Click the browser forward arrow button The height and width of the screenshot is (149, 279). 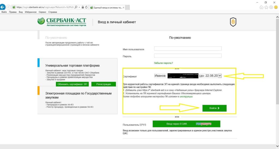coord(8,7)
